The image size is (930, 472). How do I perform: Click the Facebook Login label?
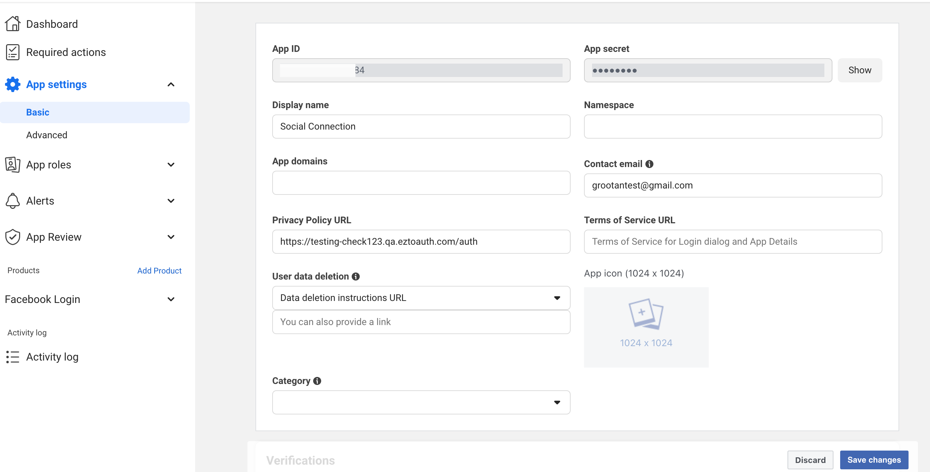coord(43,299)
